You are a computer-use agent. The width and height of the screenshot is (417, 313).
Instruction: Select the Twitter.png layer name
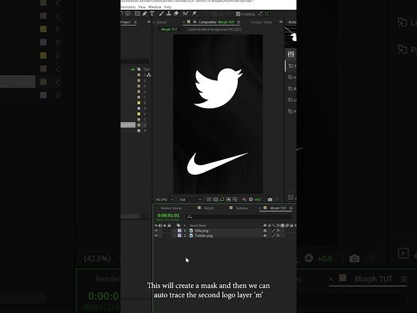click(x=204, y=235)
